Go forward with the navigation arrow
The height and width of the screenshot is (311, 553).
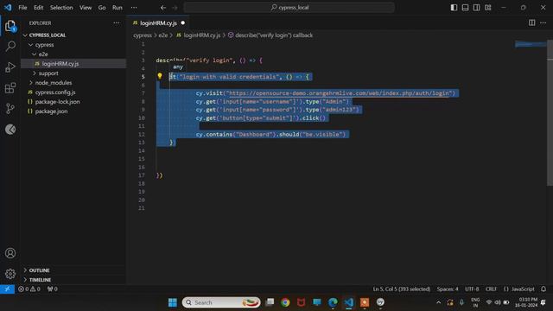pos(175,8)
